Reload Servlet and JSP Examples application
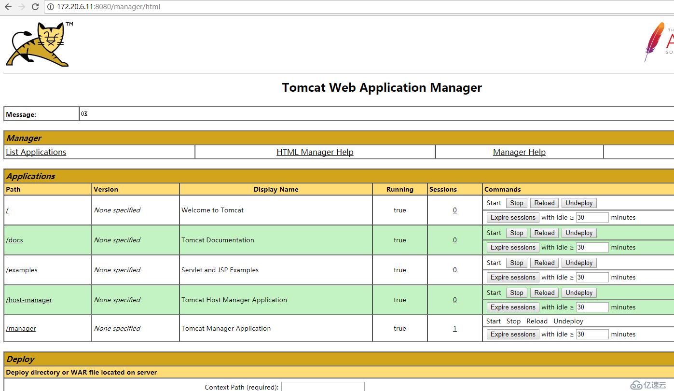Viewport: 674px width, 391px height. coord(545,263)
